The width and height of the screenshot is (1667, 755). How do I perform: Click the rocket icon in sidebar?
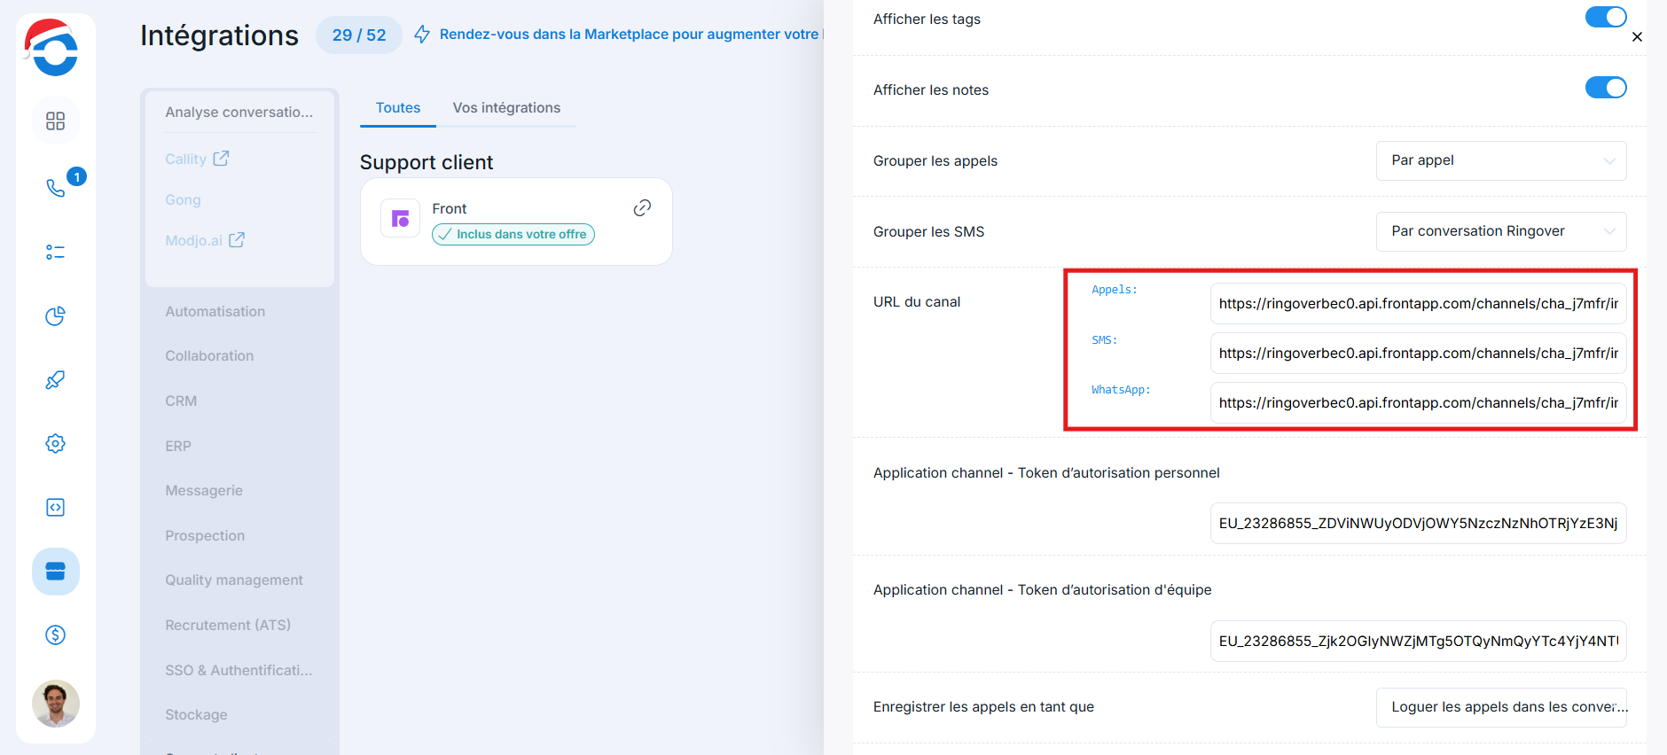click(55, 380)
